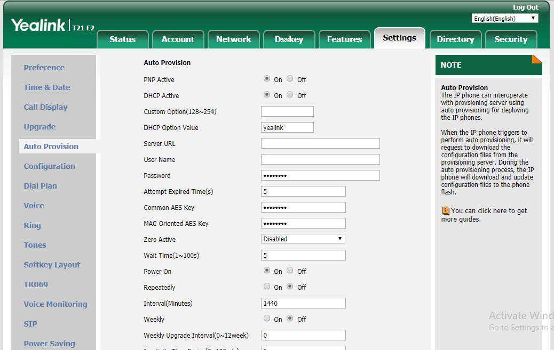The image size is (554, 350).
Task: Set PNP Active to On
Action: pyautogui.click(x=267, y=79)
